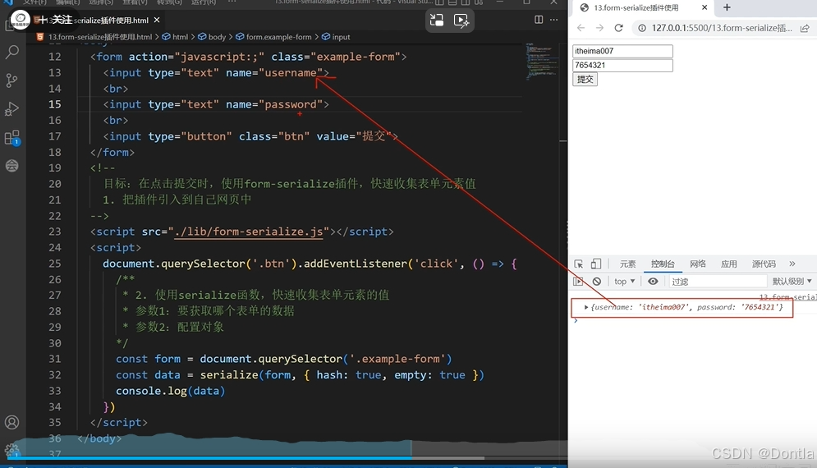Open the Extensions view with badge
The height and width of the screenshot is (468, 817).
point(12,138)
